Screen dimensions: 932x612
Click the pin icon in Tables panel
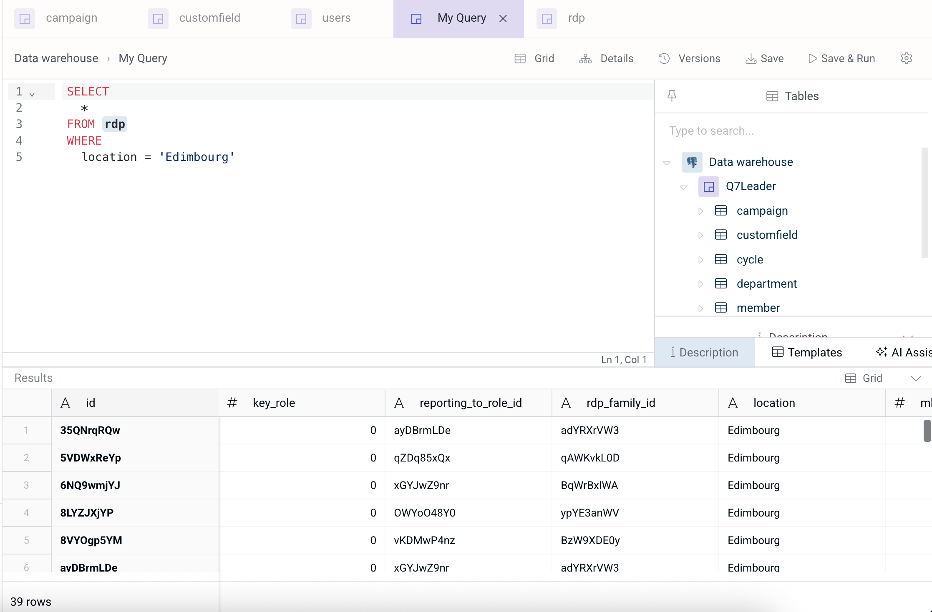672,96
